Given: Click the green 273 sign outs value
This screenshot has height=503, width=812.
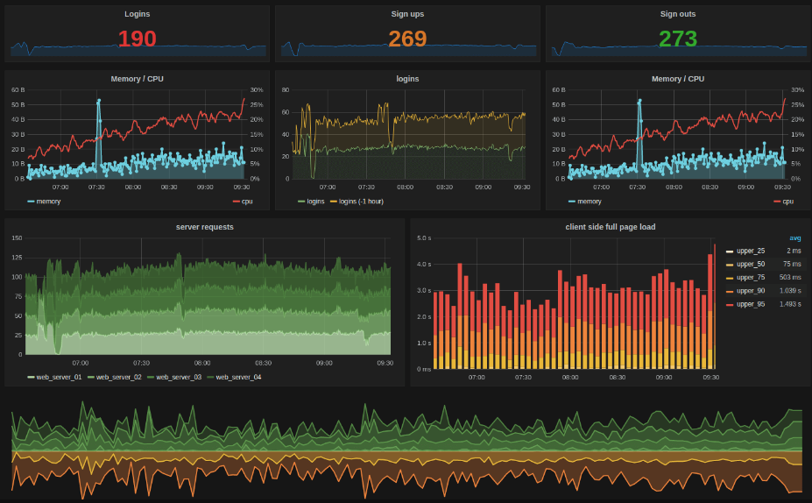Looking at the screenshot, I should coord(677,39).
